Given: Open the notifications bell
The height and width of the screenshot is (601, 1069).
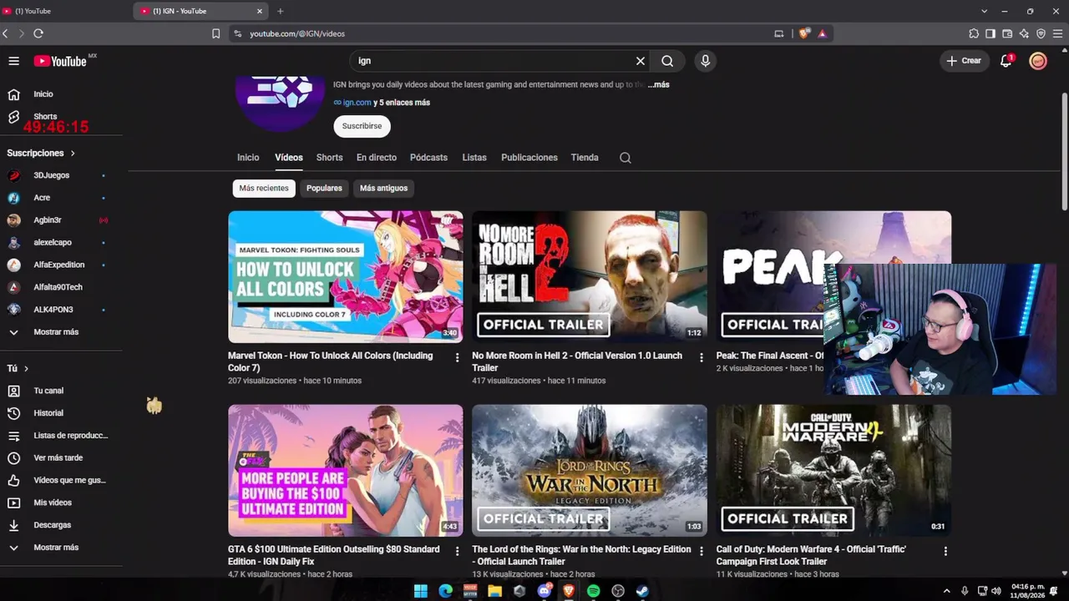Looking at the screenshot, I should (1006, 61).
